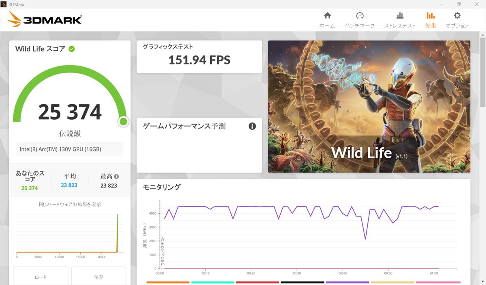486x285 pixels.
Task: Click the 25 374 main score number
Action: 70,112
